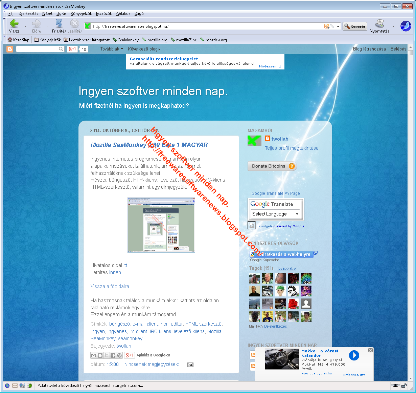
Task: Click the online/offline connection icon
Action: [x=395, y=386]
